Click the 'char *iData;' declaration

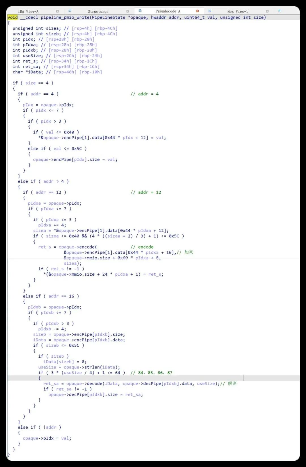[28, 72]
